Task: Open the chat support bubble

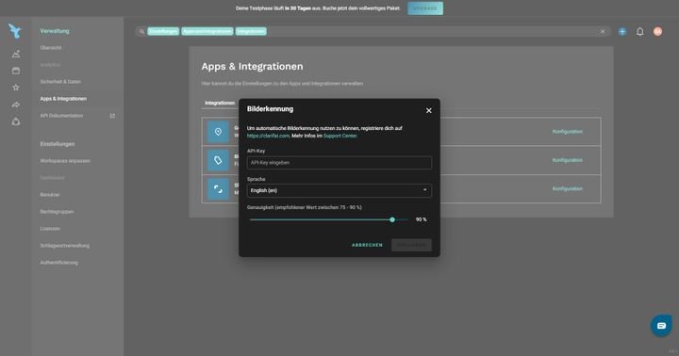Action: [661, 326]
